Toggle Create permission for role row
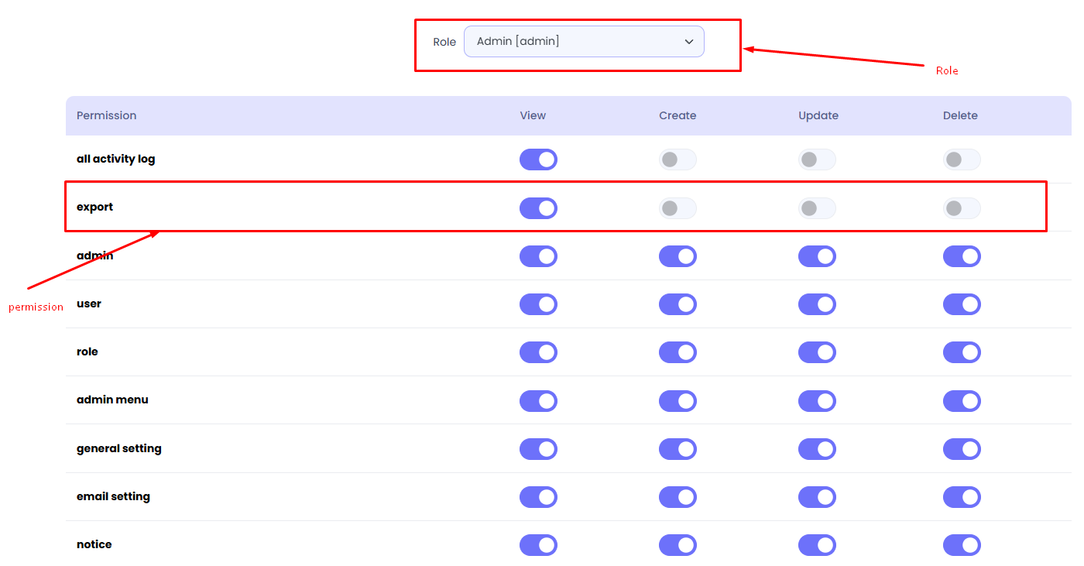This screenshot has width=1084, height=566. tap(677, 352)
